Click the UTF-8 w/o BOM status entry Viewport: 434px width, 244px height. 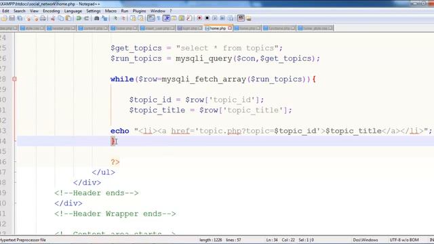point(404,240)
